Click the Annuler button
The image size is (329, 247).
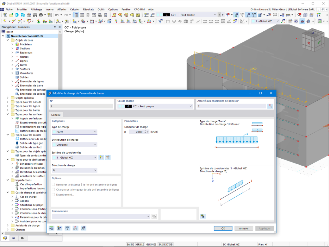coord(244,229)
